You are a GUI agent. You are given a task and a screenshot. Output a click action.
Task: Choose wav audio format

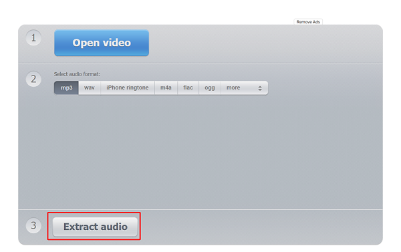pos(90,88)
